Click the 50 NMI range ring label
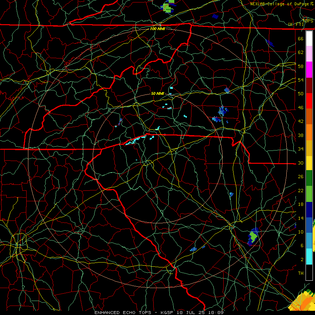 pos(157,93)
